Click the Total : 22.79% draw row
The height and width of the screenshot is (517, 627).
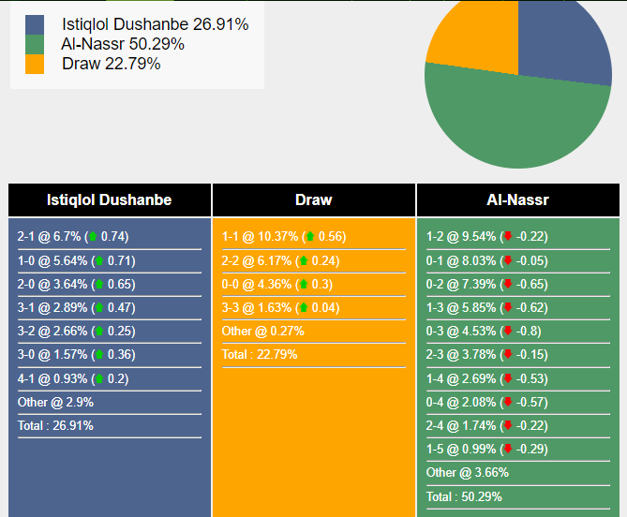click(x=314, y=354)
